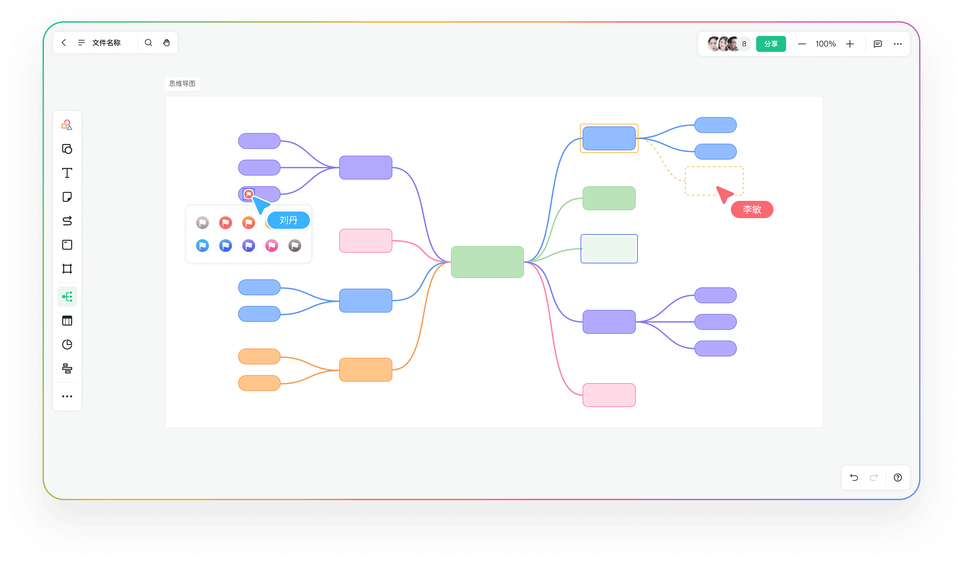The width and height of the screenshot is (963, 564).
Task: Select the sticky note tool
Action: click(67, 197)
